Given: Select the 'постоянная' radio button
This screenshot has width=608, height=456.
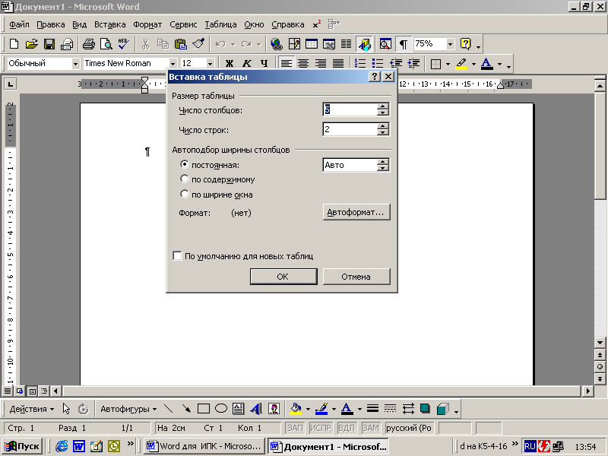Looking at the screenshot, I should [x=185, y=164].
